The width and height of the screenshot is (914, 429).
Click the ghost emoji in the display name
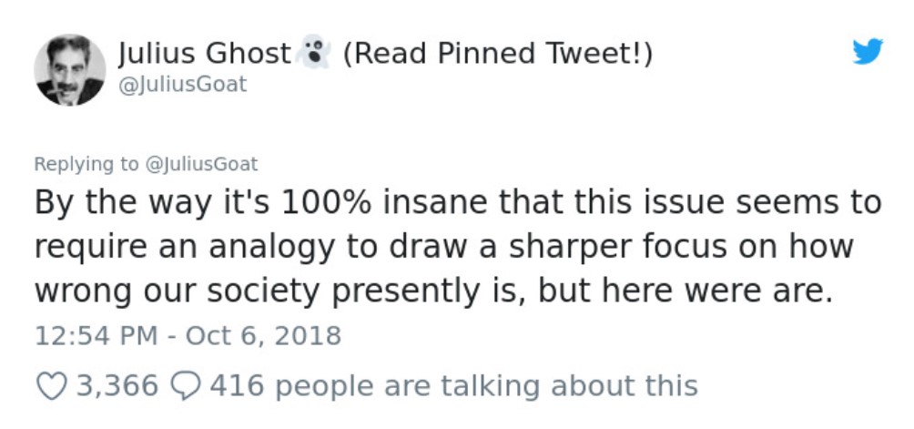click(312, 53)
